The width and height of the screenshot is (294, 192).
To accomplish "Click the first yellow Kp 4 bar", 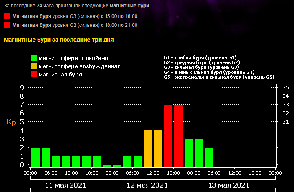I will click(148, 149).
